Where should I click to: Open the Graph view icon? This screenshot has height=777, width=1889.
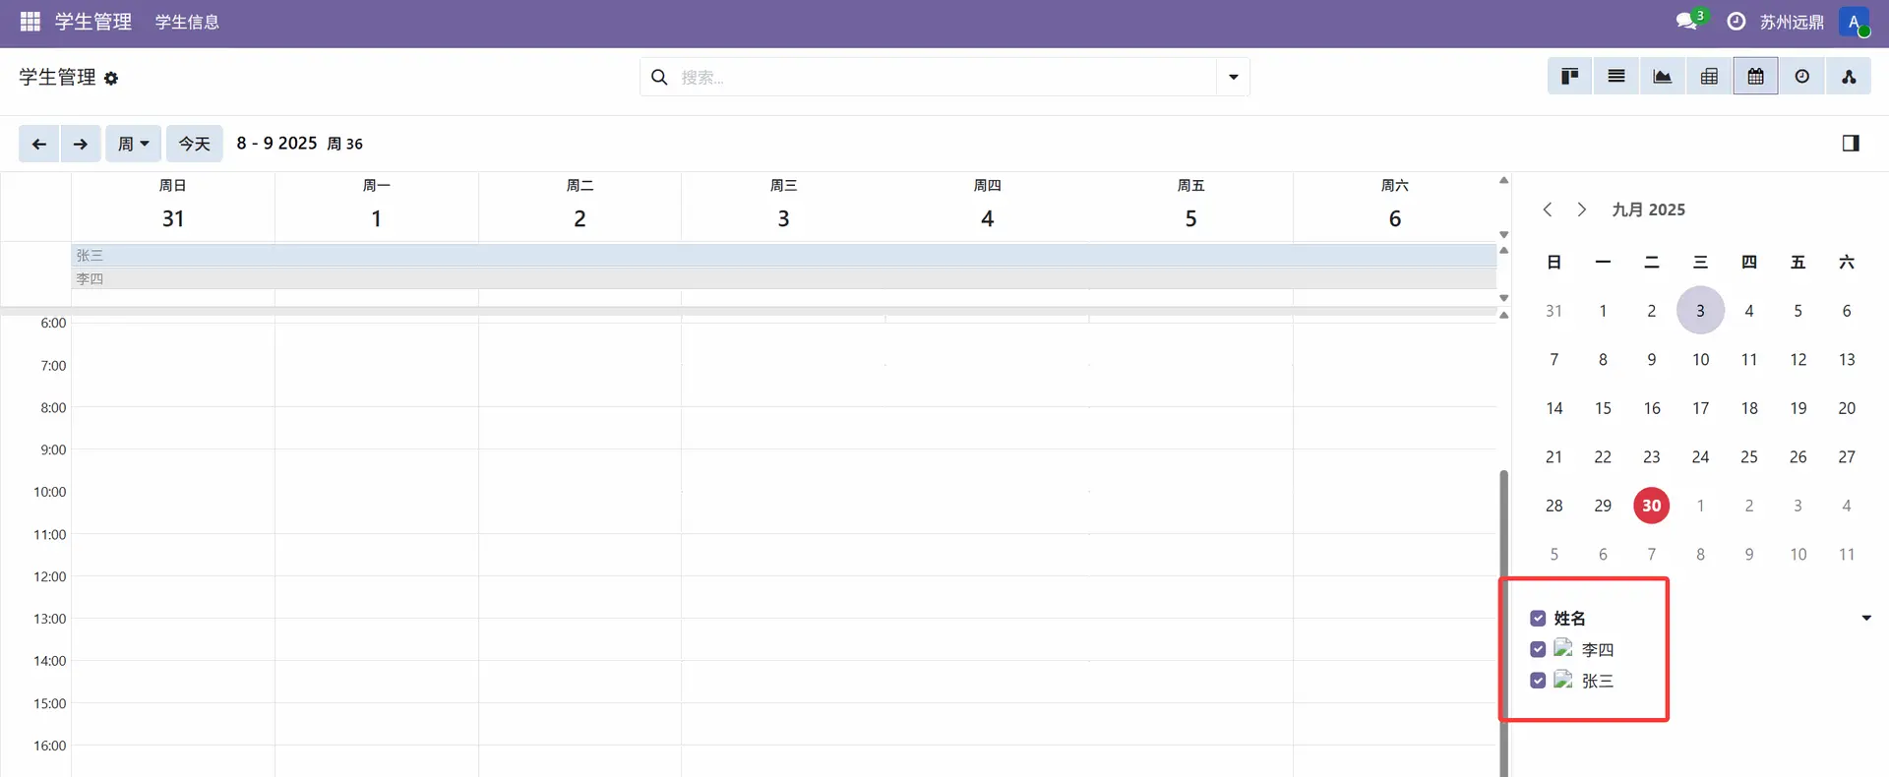point(1662,77)
